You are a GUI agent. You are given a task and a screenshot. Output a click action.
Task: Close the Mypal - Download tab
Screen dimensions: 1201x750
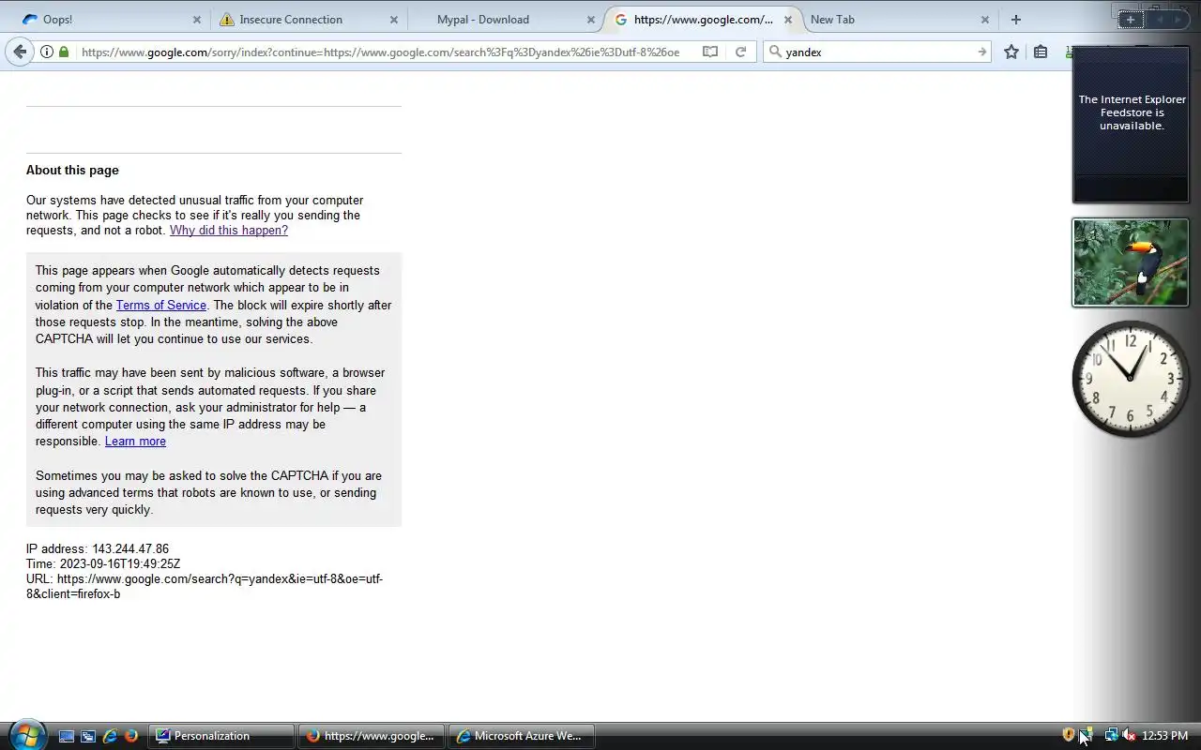click(x=591, y=20)
